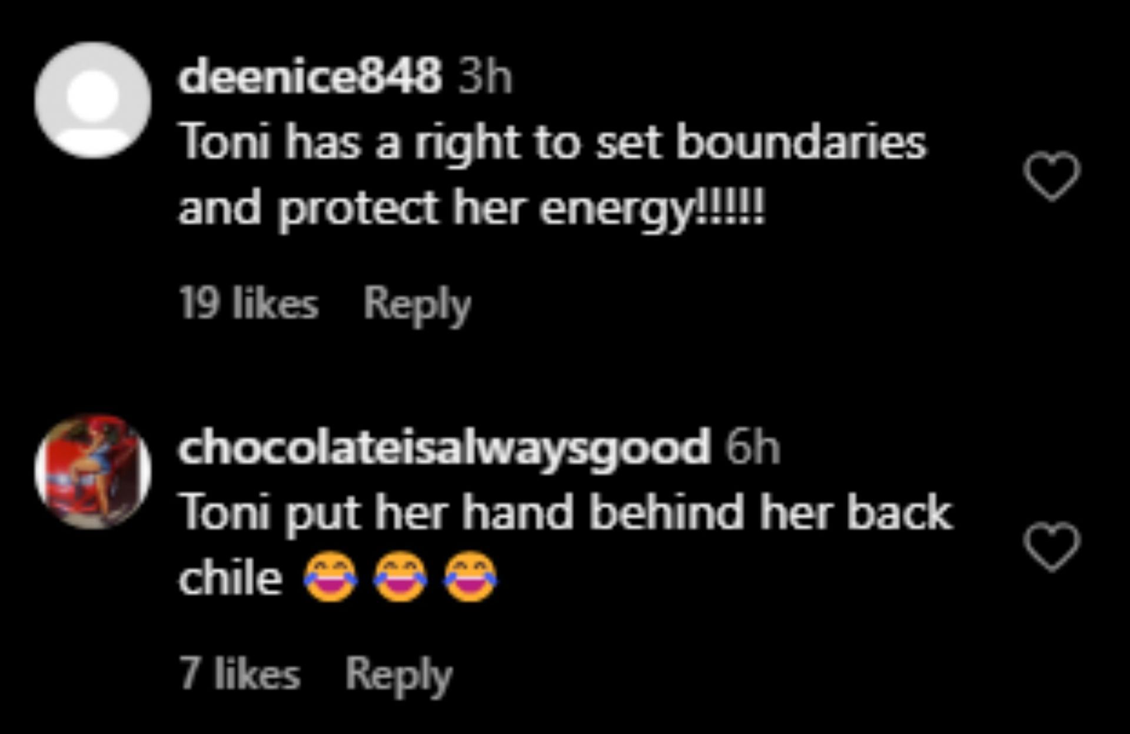Click the word 'chile' before the emojis
This screenshot has width=1130, height=734.
click(x=231, y=577)
